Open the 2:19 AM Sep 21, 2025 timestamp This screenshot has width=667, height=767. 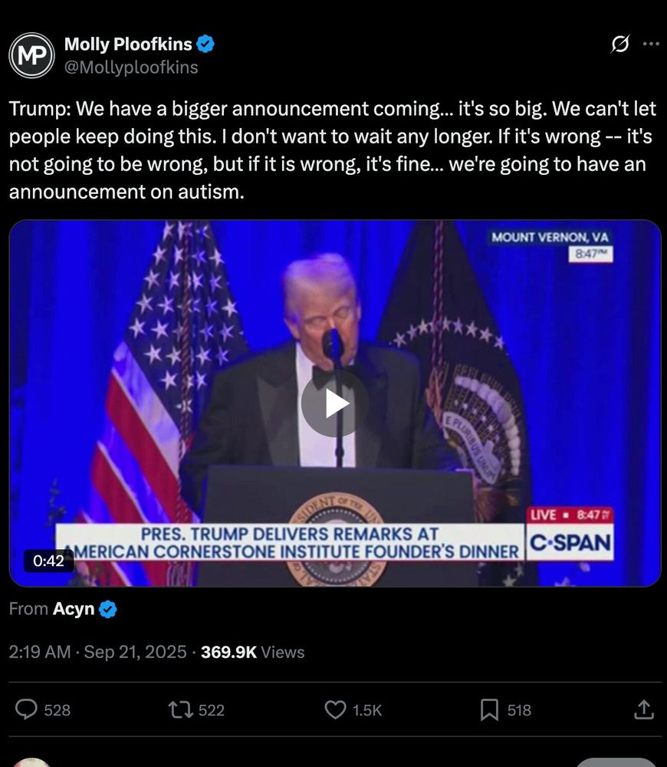coord(98,651)
